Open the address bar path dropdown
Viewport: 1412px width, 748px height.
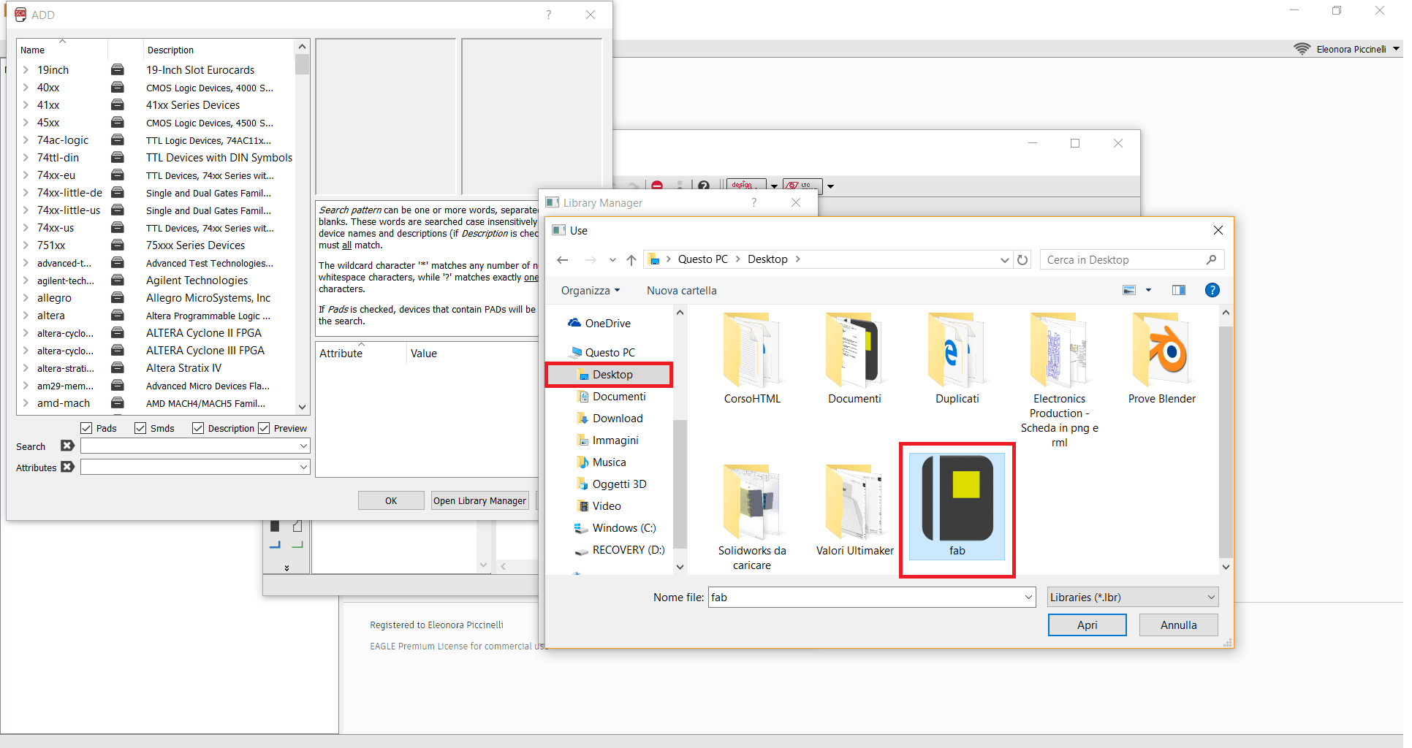(1004, 259)
